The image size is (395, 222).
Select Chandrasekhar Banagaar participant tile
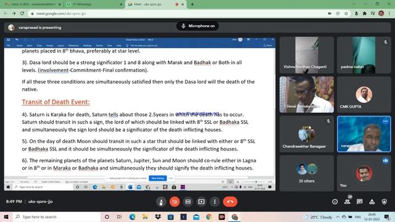pos(307,134)
